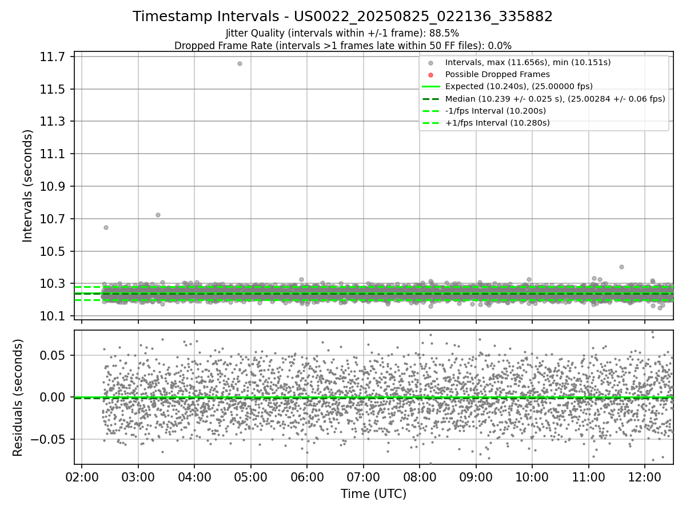Click the outlier point near 11.656s interval
This screenshot has width=686, height=514.
[240, 63]
